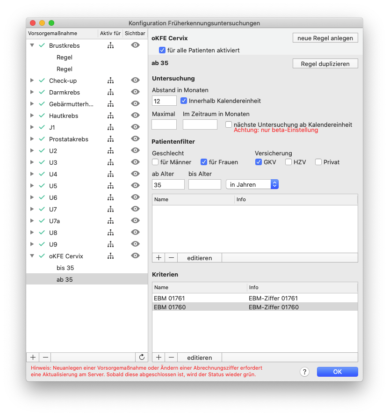
Task: Click the hierarchy icon for J1
Action: (110, 127)
